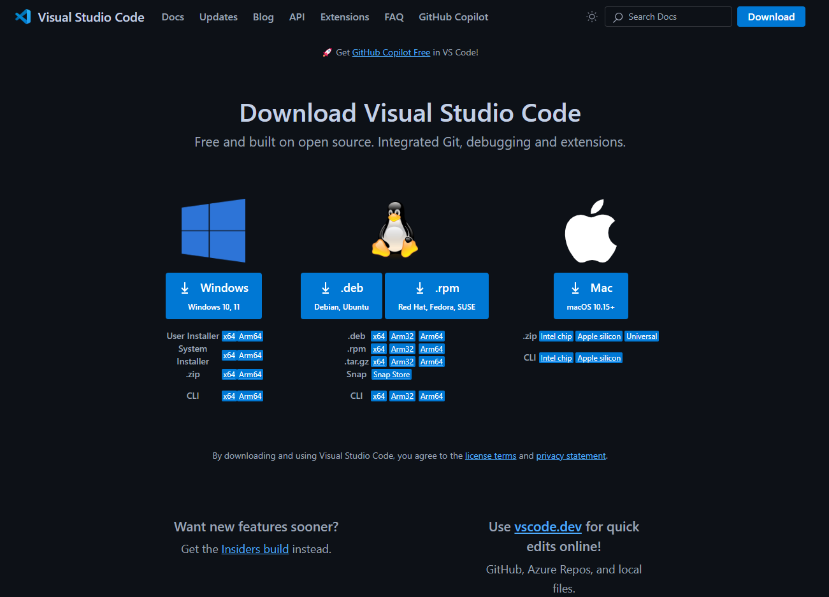Screen dimensions: 829x597
Task: Download the Mac macOS 10.15+ build
Action: coord(591,296)
